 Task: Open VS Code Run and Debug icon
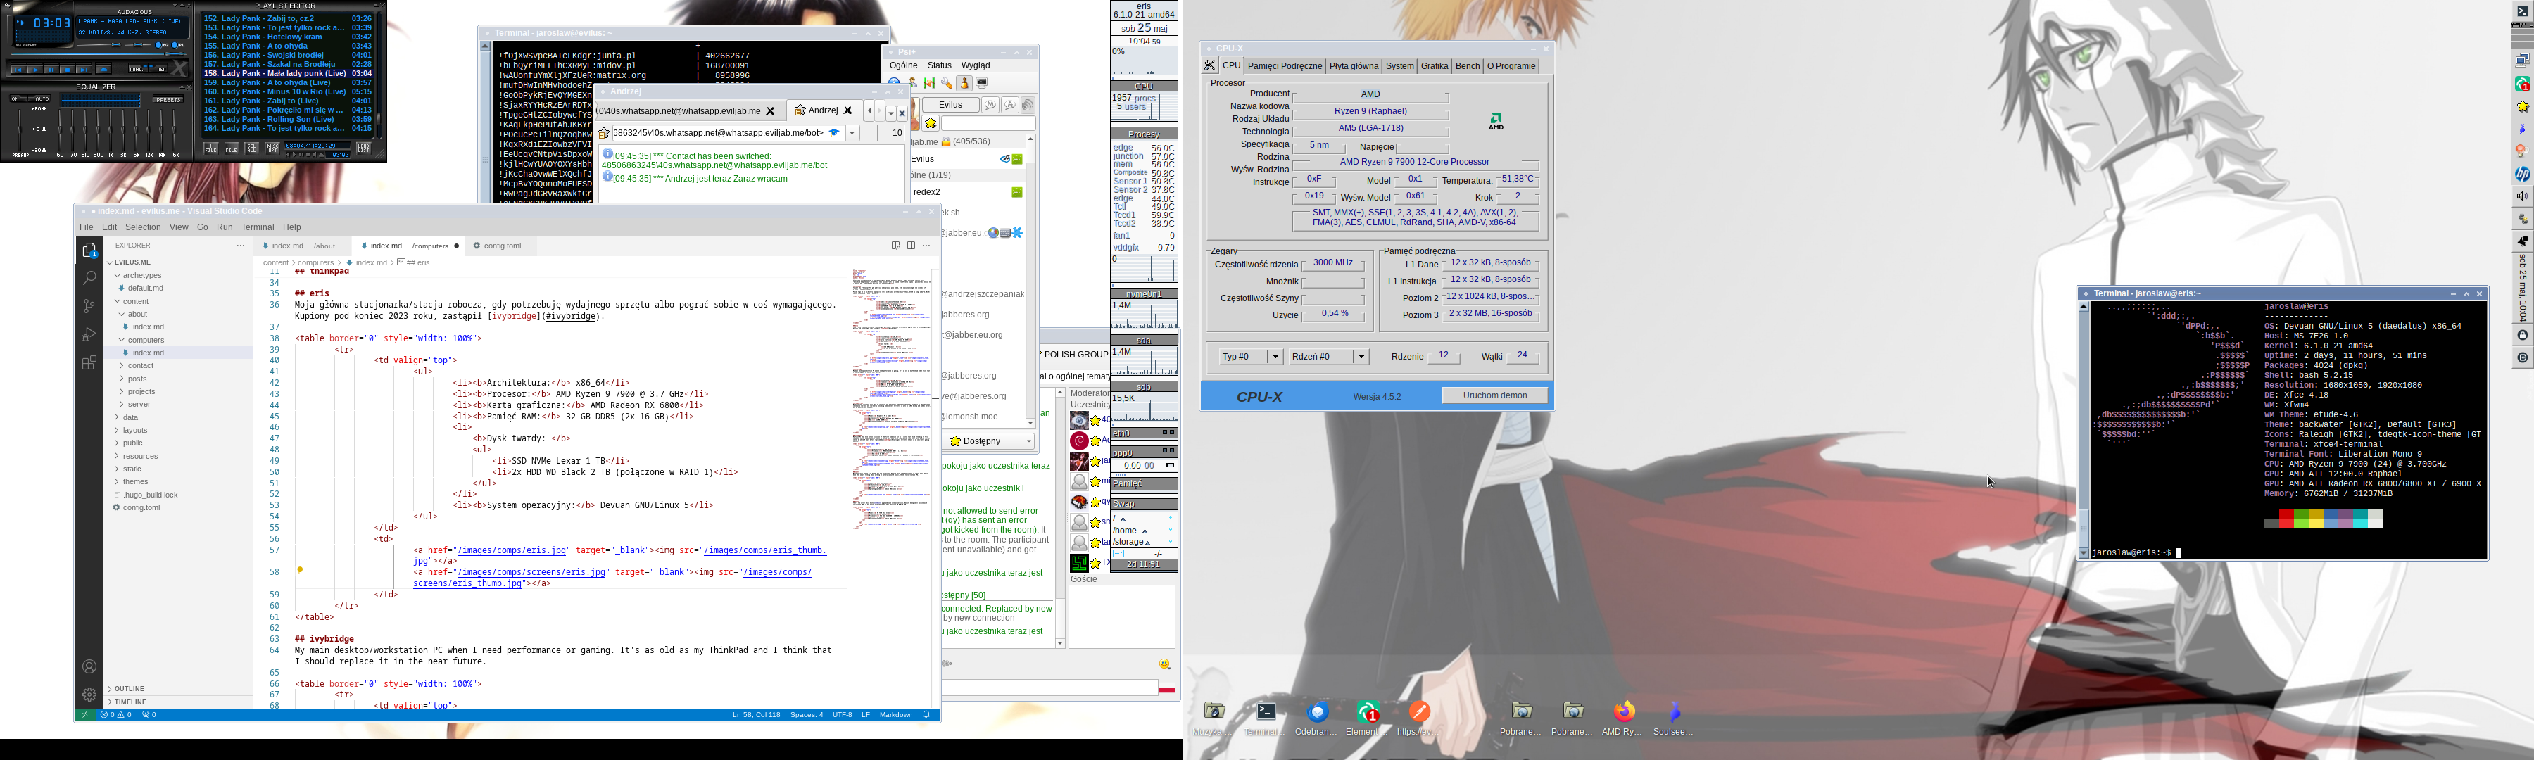point(89,334)
